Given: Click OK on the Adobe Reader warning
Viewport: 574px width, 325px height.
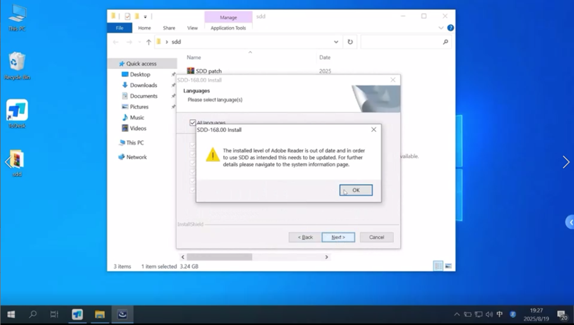Looking at the screenshot, I should click(355, 190).
